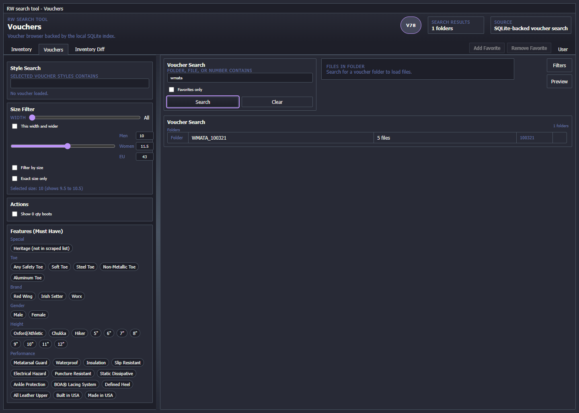The width and height of the screenshot is (579, 413).
Task: Click the width slider handle
Action: [32, 118]
